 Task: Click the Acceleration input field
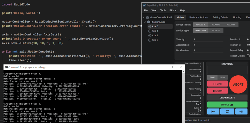tap(208, 45)
